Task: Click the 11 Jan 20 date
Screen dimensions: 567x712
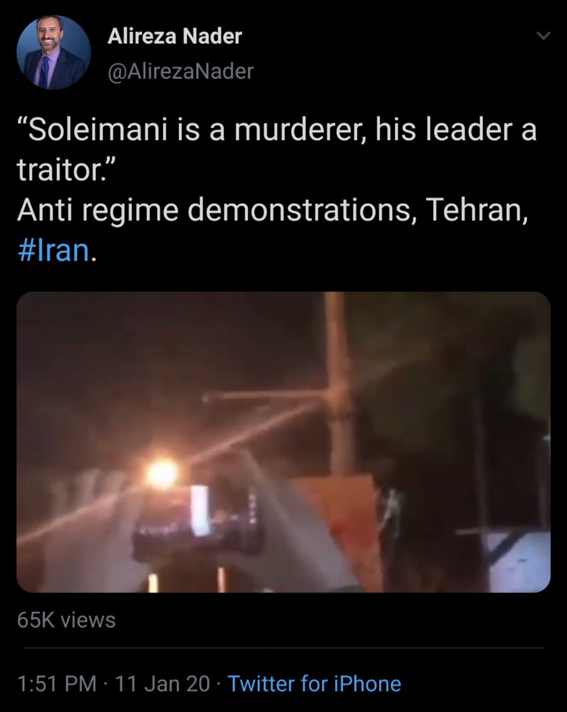Action: (x=163, y=684)
